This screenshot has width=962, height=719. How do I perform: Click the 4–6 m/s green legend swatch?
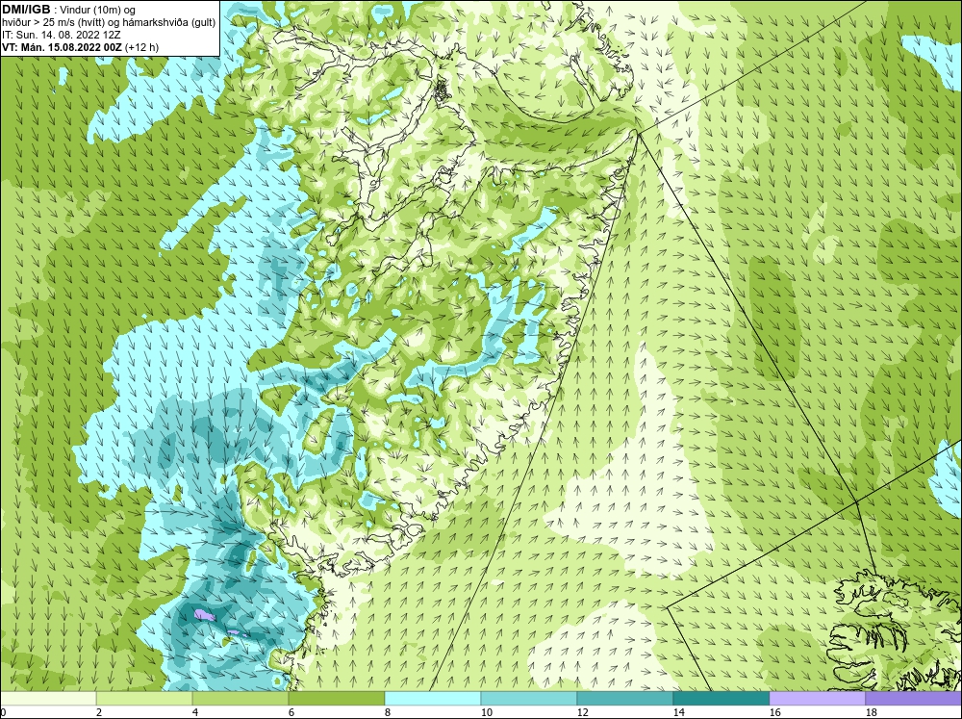point(240,698)
